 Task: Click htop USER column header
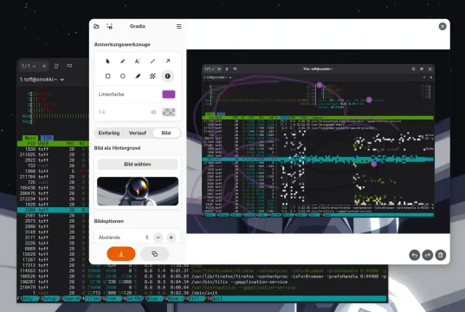43,144
